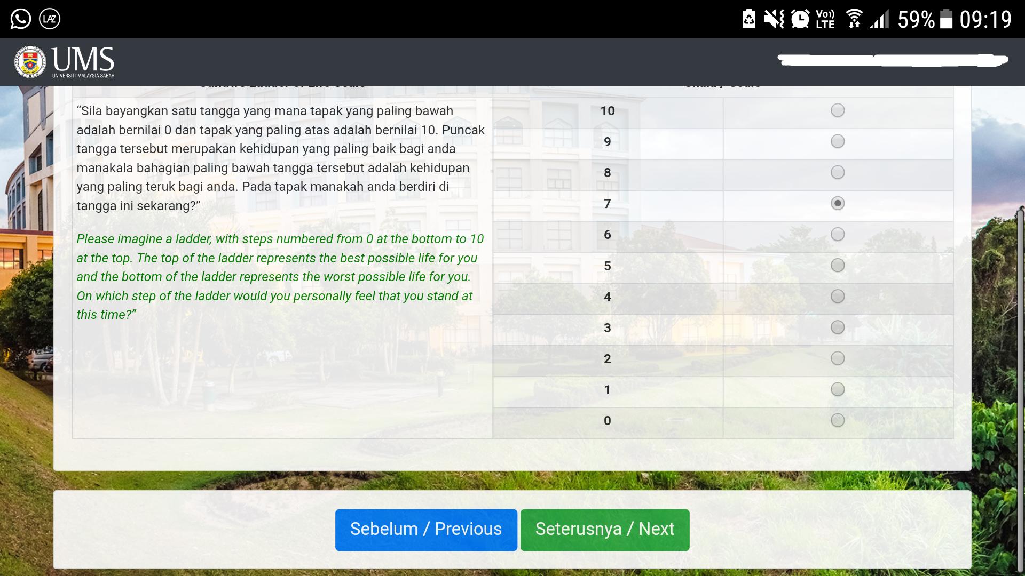The height and width of the screenshot is (576, 1025).
Task: Click the scale label 5
Action: 608,266
